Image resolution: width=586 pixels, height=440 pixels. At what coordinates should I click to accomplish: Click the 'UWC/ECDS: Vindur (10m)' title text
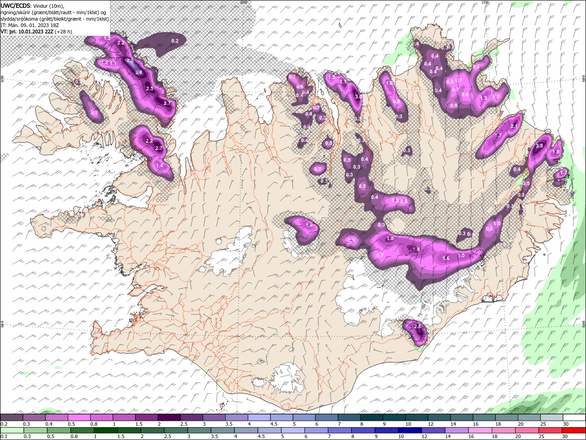coord(33,5)
